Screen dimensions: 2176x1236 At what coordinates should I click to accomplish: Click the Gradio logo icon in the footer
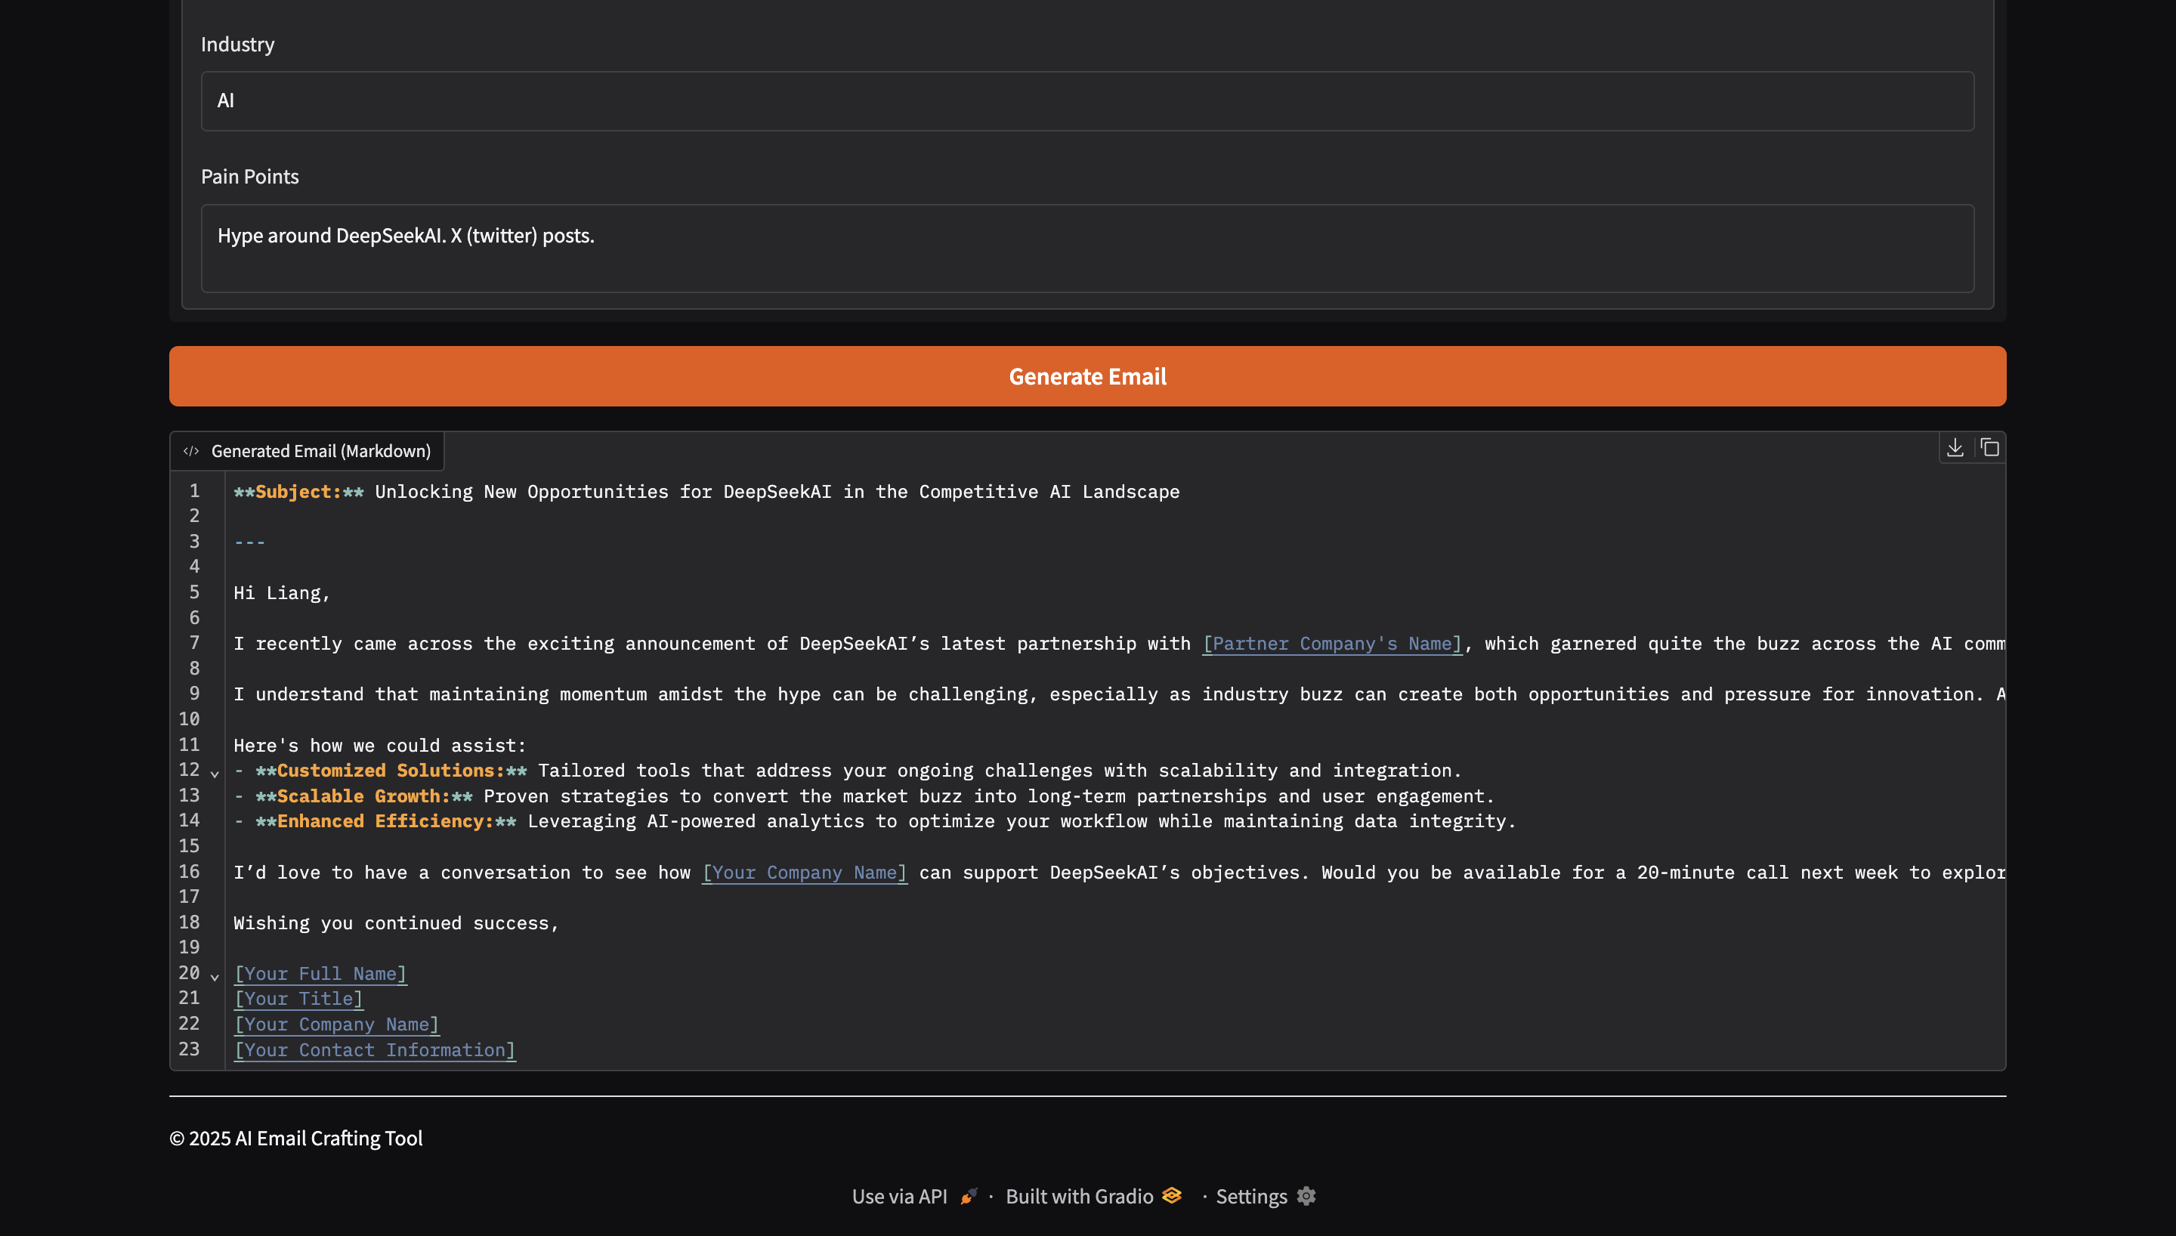pyautogui.click(x=1172, y=1195)
